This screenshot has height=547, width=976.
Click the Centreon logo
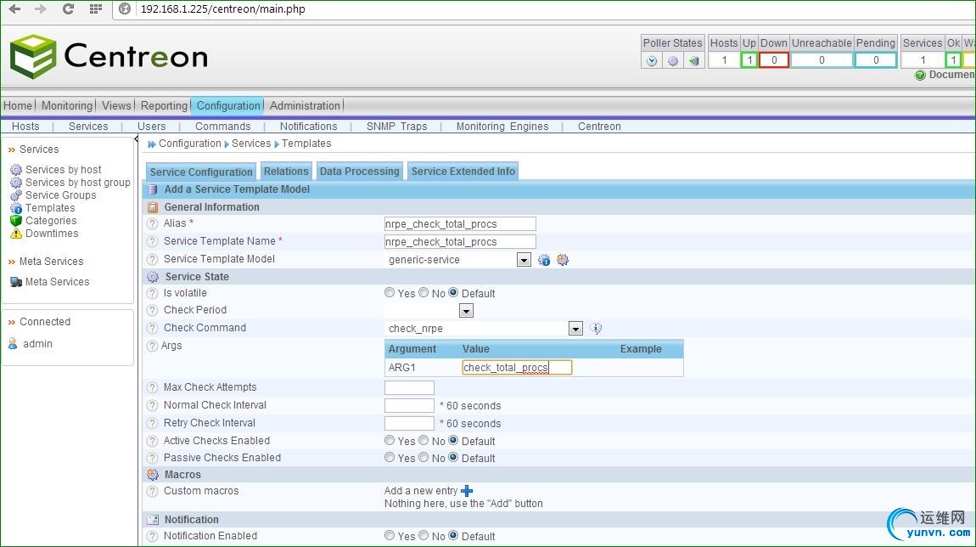109,57
